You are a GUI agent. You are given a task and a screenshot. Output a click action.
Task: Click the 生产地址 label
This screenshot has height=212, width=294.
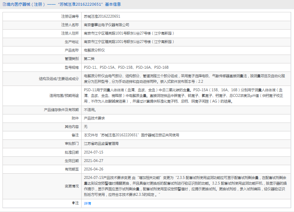click(72, 42)
